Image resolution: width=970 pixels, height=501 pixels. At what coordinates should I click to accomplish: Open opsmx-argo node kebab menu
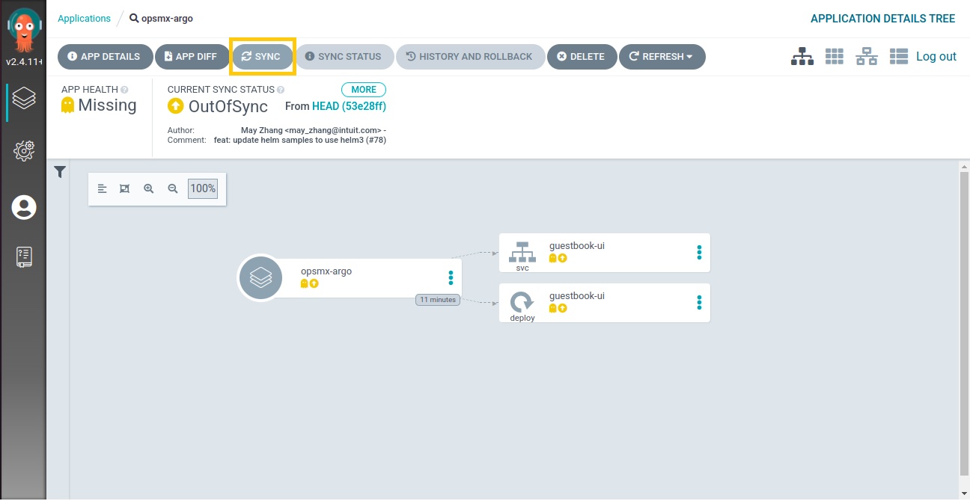coord(451,278)
